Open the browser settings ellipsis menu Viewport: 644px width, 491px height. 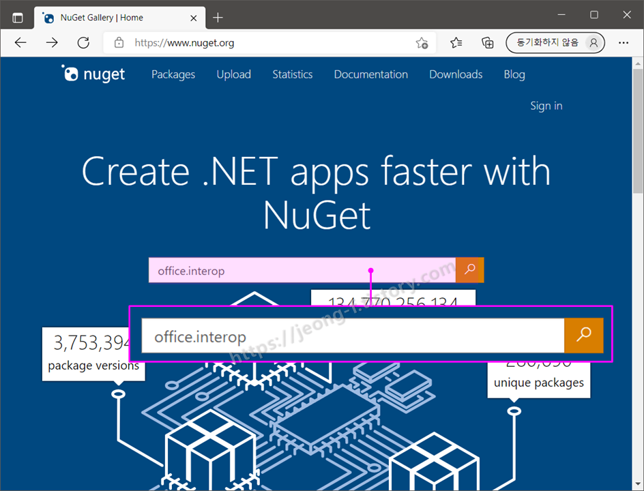(624, 42)
